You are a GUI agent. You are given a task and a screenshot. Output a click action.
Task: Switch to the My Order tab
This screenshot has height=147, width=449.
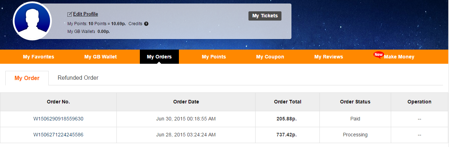pos(27,78)
